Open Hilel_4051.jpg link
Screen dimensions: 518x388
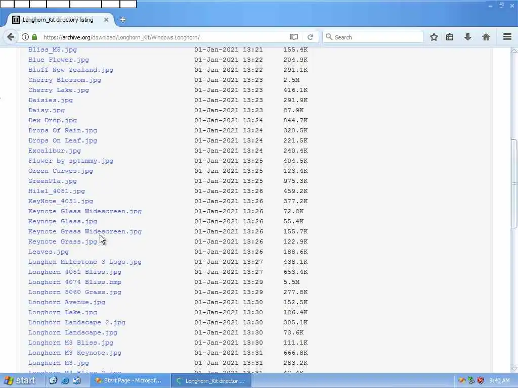[x=57, y=191]
